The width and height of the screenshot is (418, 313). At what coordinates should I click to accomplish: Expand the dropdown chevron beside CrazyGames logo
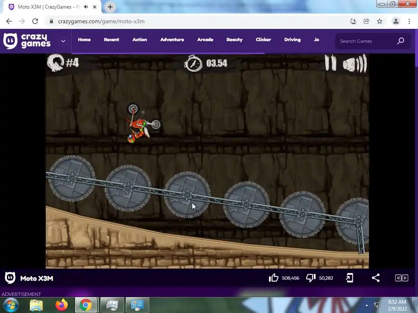(x=63, y=41)
